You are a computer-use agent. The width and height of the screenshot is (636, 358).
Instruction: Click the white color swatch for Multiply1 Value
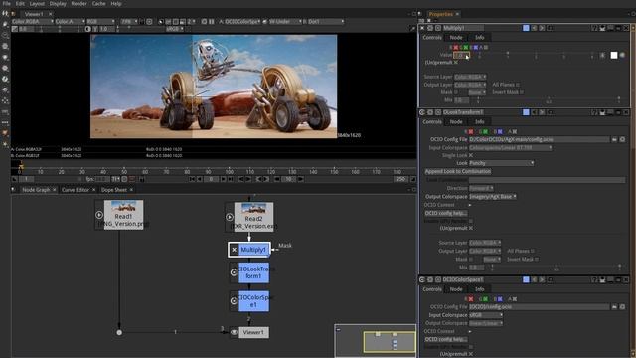point(614,55)
